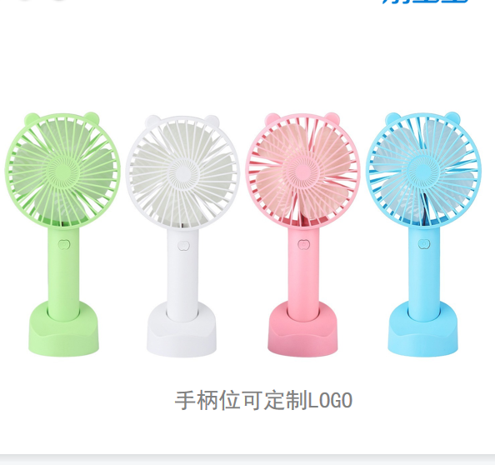Select the green fan's center hub
This screenshot has height=465, width=495.
(62, 172)
